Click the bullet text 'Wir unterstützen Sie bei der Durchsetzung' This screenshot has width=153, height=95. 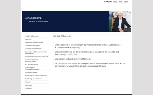click(87, 53)
